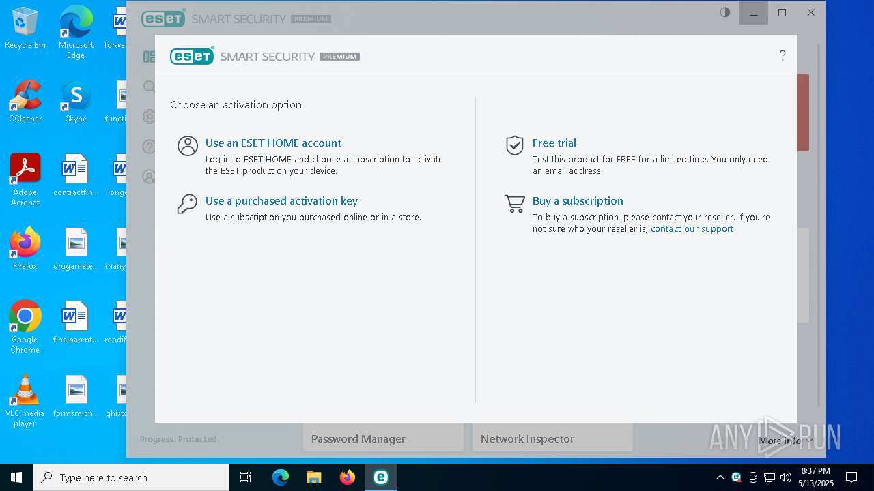874x491 pixels.
Task: Open Buy a subscription option
Action: pos(578,200)
